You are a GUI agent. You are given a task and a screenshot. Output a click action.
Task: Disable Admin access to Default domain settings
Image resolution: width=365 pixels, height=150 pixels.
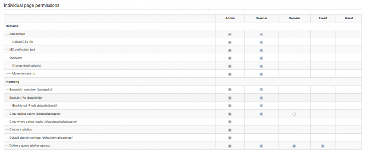click(230, 138)
